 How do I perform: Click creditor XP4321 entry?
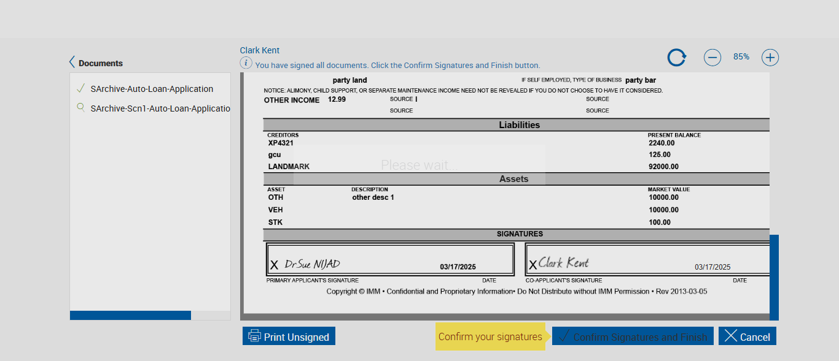click(x=281, y=143)
